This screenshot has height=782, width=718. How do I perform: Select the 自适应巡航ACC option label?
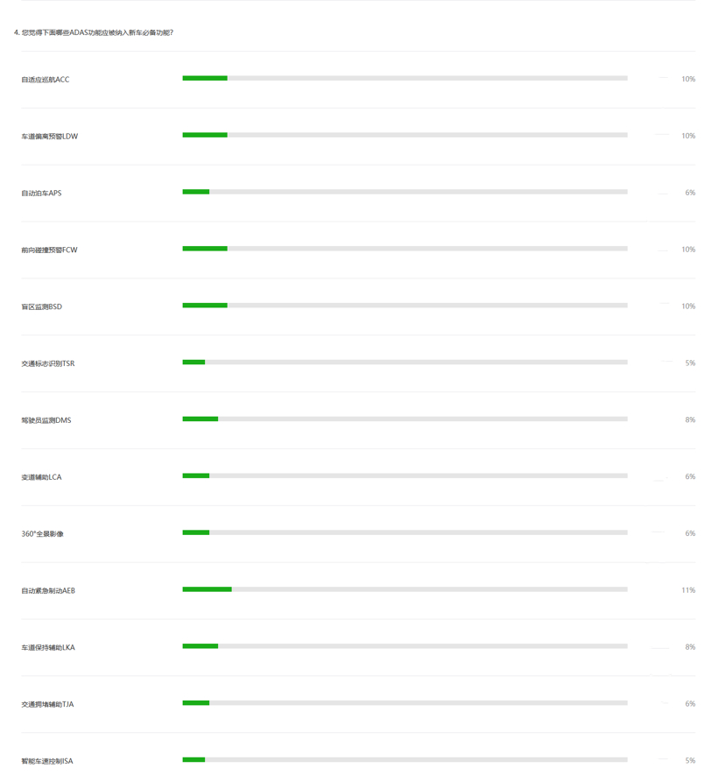46,80
